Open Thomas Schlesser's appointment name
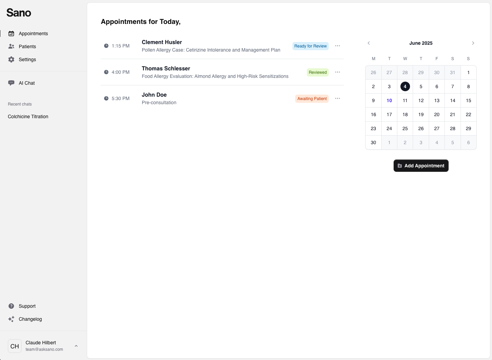Image resolution: width=492 pixels, height=360 pixels. 166,68
